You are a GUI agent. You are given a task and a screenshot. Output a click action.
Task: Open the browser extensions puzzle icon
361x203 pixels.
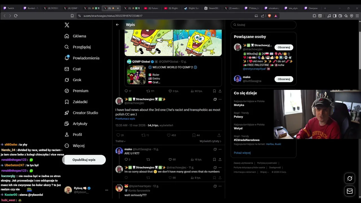pos(314,16)
